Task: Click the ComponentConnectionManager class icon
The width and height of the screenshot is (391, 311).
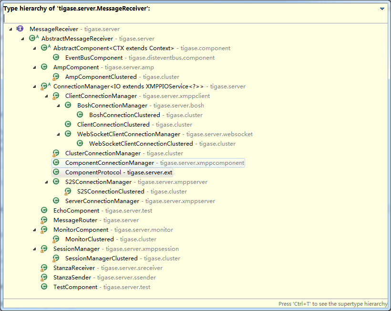Action: 56,162
